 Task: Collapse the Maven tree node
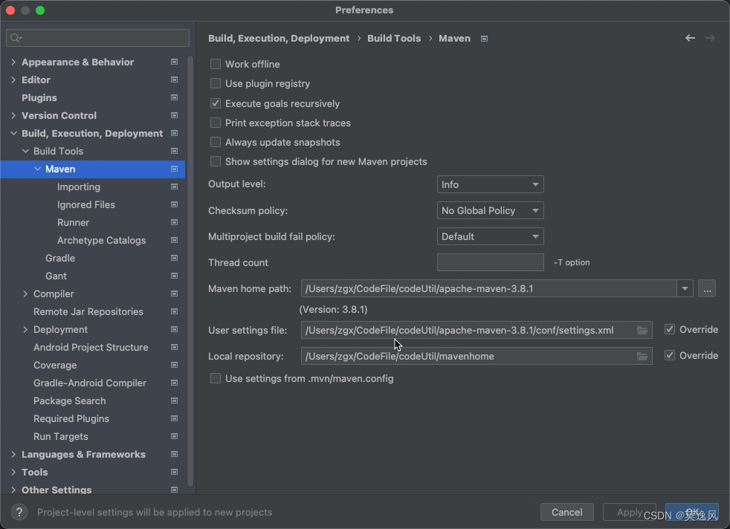tap(37, 169)
